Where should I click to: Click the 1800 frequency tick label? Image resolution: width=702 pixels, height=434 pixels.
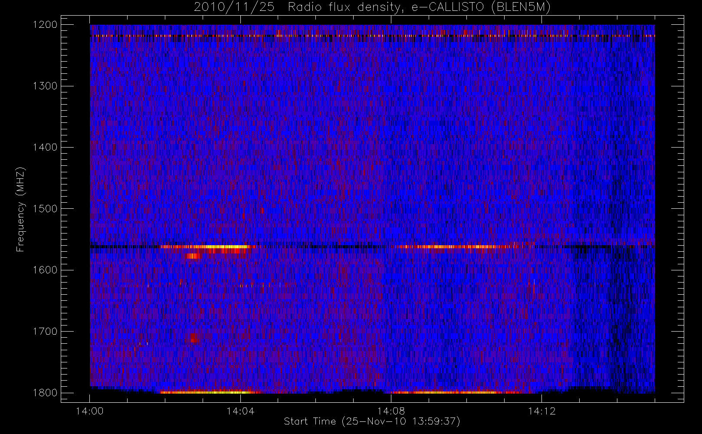click(45, 393)
